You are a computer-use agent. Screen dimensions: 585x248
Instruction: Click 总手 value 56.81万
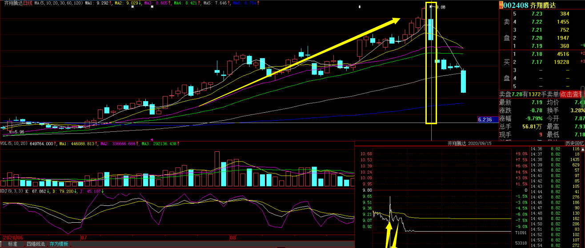coord(532,126)
